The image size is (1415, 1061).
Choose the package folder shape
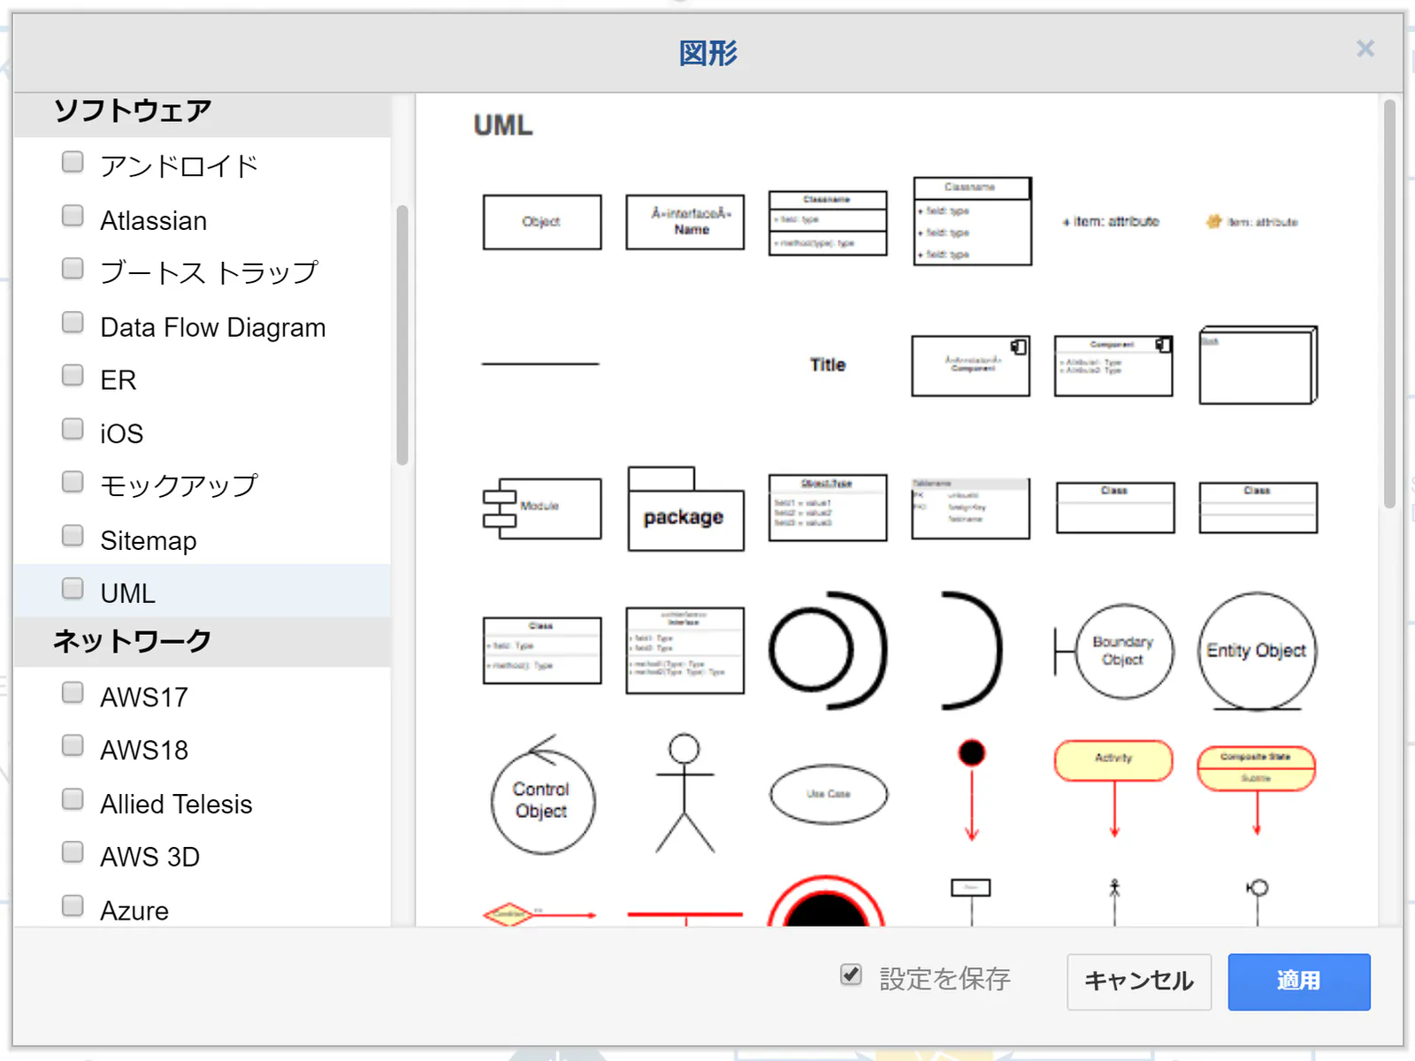pyautogui.click(x=685, y=508)
